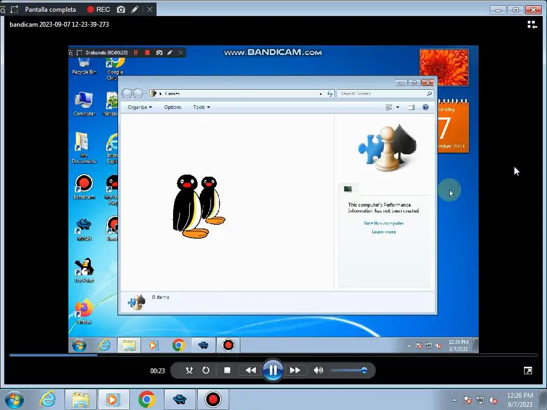Click Options in the Games window toolbar

pos(173,107)
